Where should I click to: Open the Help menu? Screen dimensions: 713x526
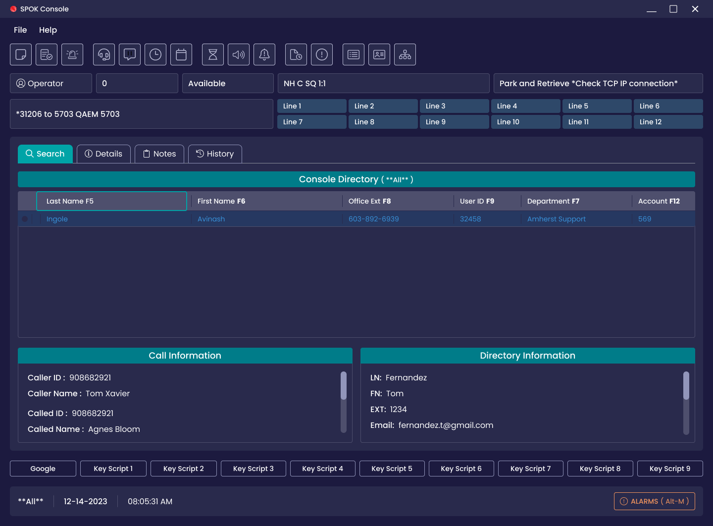[x=48, y=30]
